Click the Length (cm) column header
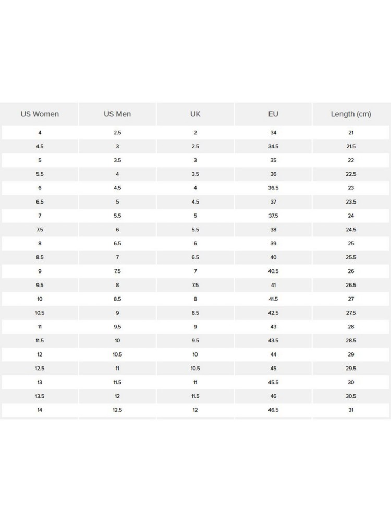391x522 pixels. pyautogui.click(x=351, y=114)
